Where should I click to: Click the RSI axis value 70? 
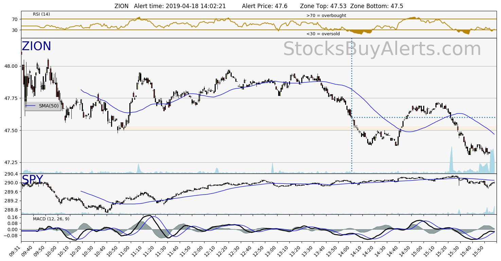pyautogui.click(x=15, y=19)
